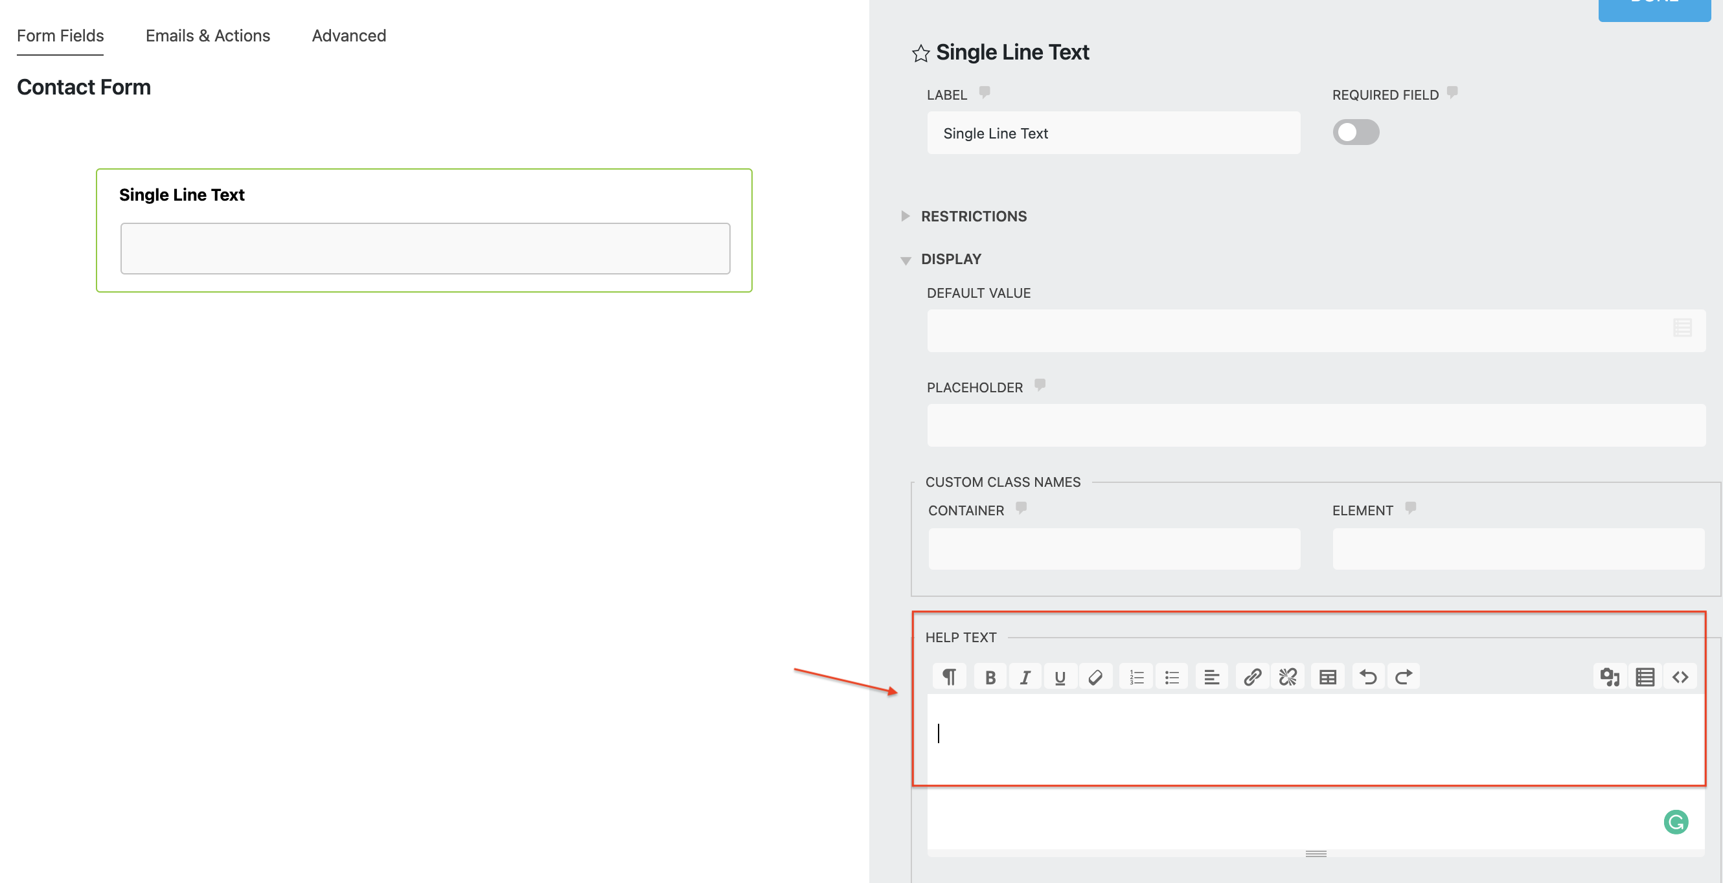Open the Default Value merge field picker
Screen dimensions: 1723x883
(x=1683, y=328)
